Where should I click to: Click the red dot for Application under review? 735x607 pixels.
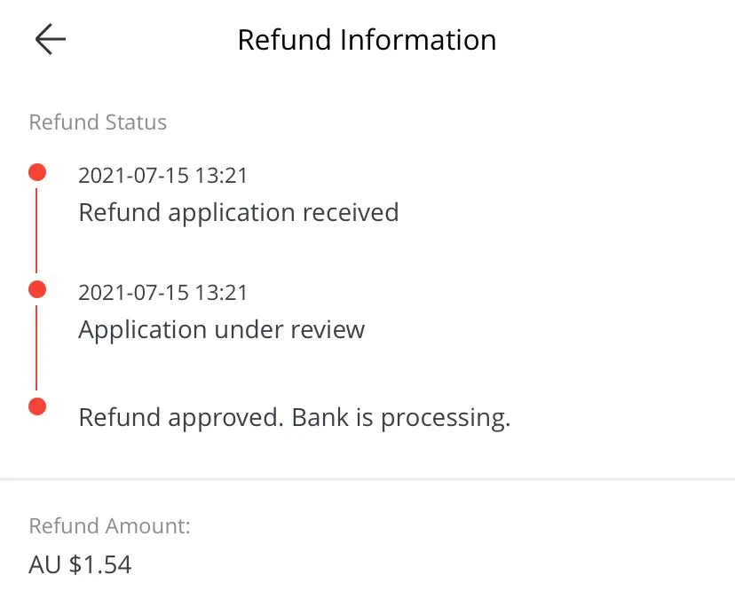(36, 289)
